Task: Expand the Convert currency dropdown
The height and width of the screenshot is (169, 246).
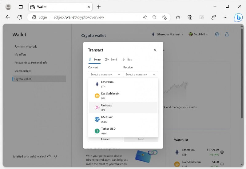Action: coord(105,74)
